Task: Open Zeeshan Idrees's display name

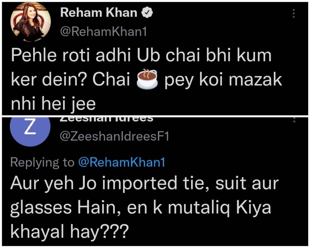Action: click(102, 118)
